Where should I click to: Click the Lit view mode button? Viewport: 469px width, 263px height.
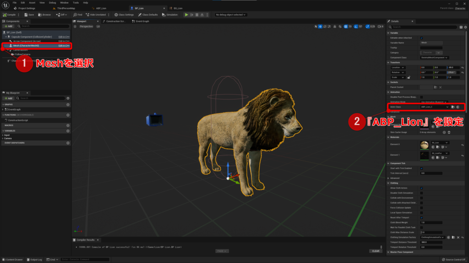click(x=98, y=26)
